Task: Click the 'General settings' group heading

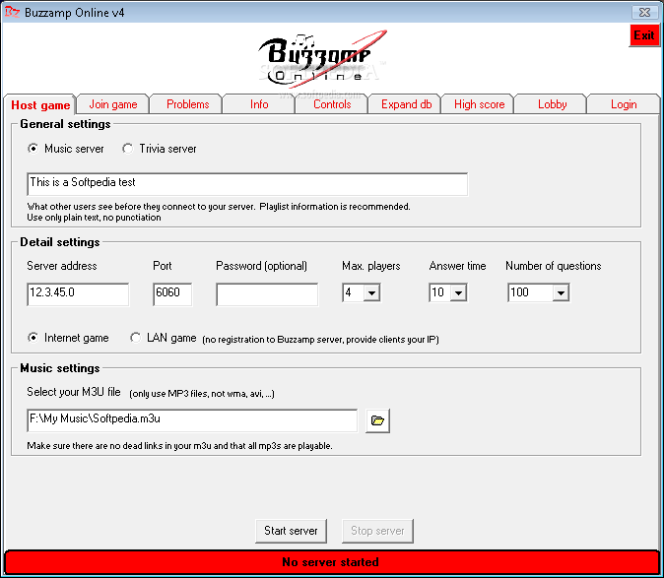Action: tap(65, 124)
